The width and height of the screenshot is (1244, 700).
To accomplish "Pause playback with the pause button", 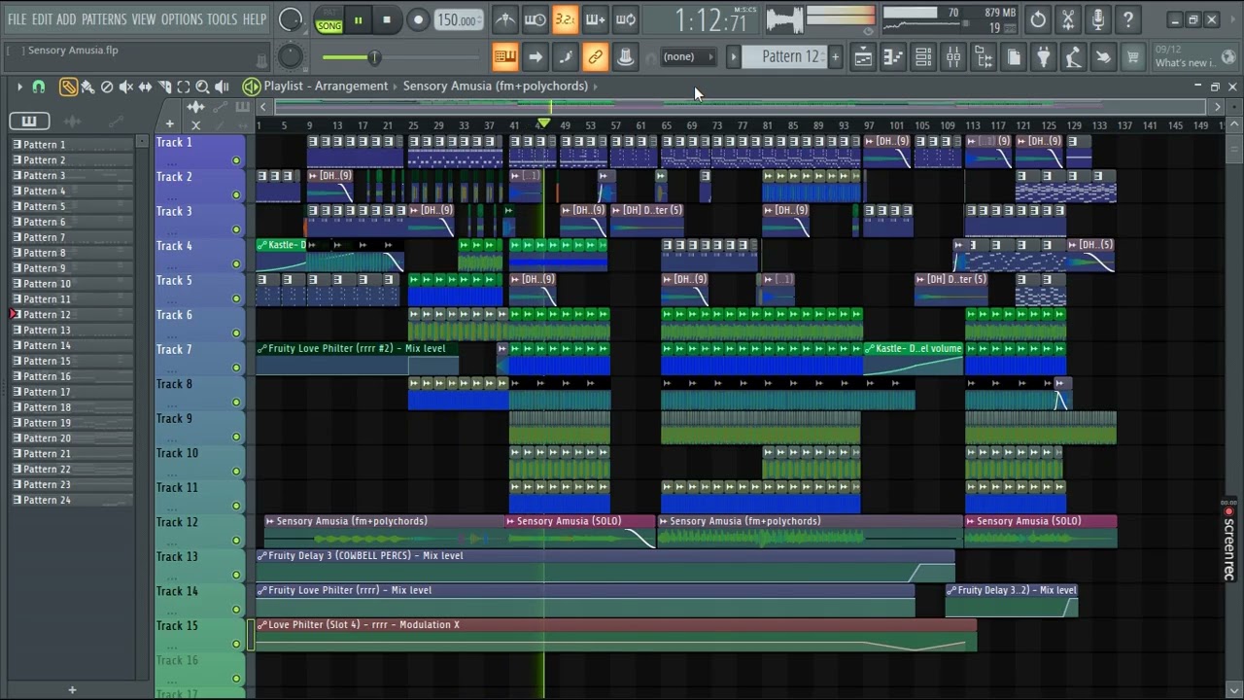I will pyautogui.click(x=358, y=20).
